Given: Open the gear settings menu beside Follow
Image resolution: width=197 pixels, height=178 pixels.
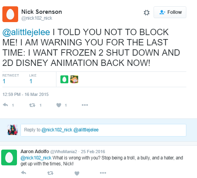Looking at the screenshot, I should click(x=146, y=13).
